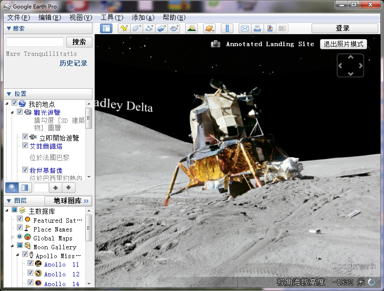Collapse the 搜索 panel

[x=9, y=28]
